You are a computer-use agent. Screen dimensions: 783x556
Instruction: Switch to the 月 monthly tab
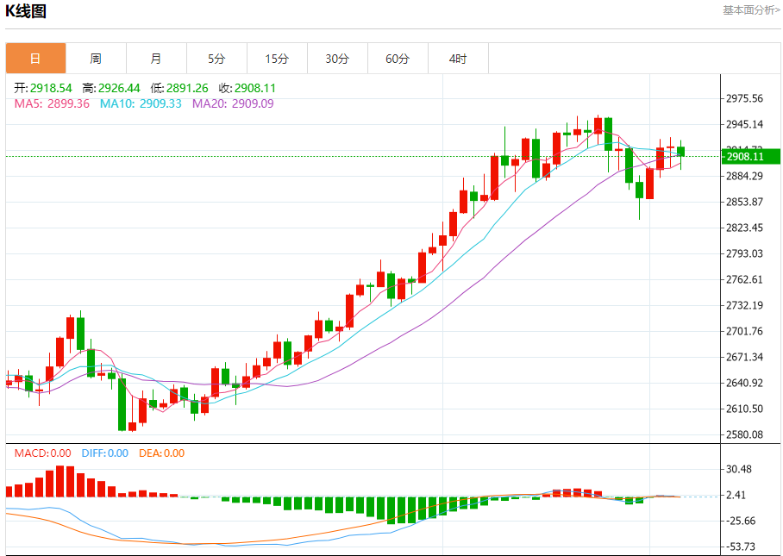156,59
